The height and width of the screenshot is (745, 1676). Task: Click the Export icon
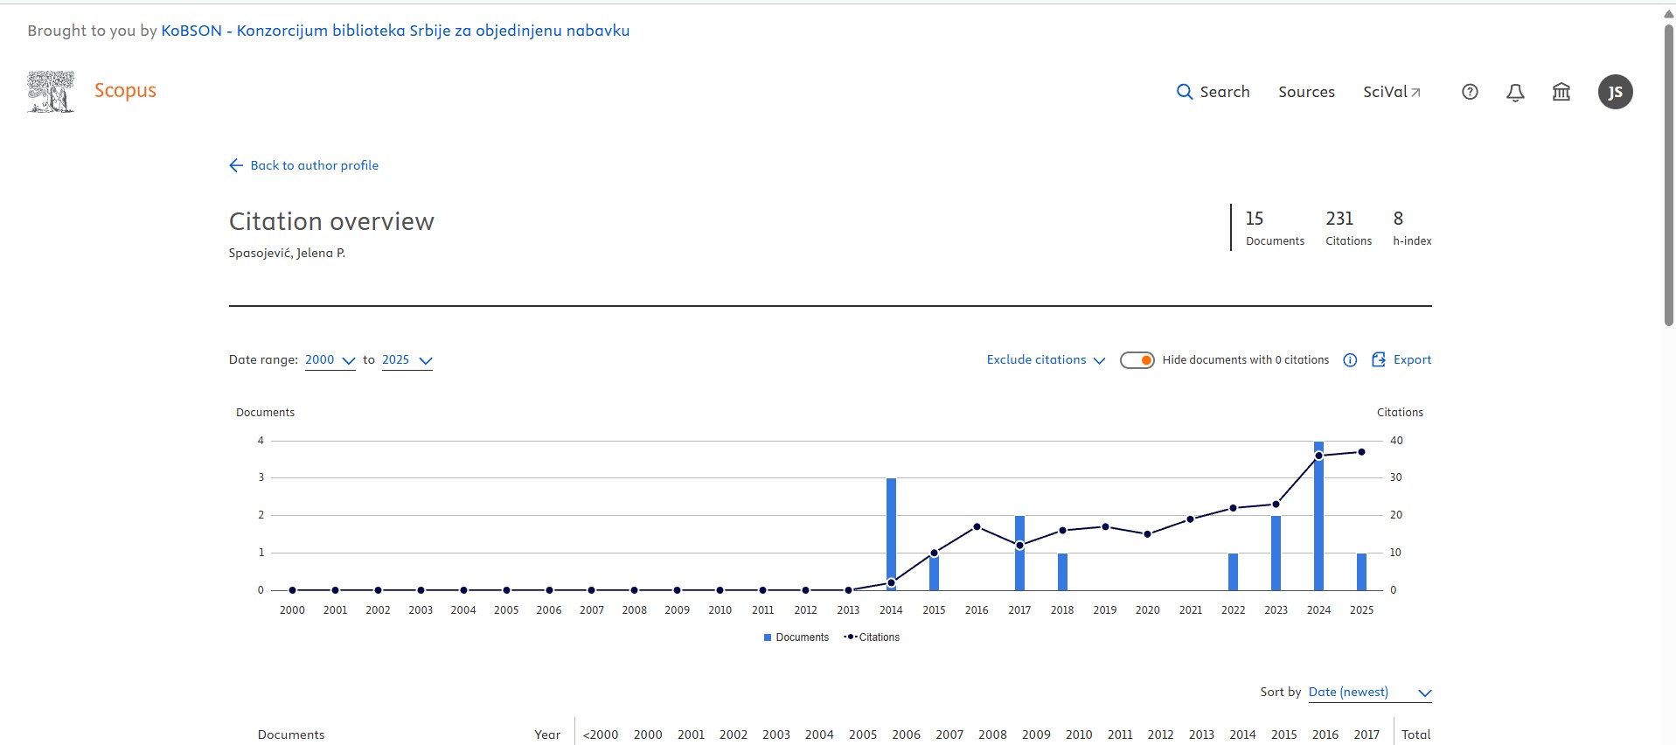coord(1379,359)
